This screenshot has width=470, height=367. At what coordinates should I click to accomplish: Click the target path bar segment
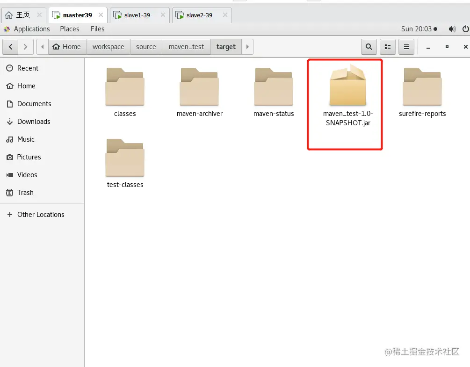tap(226, 47)
